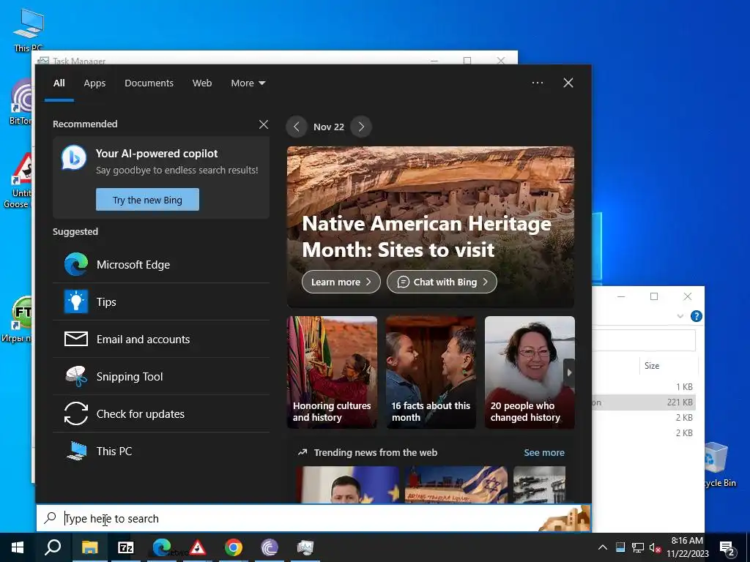Dismiss the Recommended section

click(x=264, y=124)
